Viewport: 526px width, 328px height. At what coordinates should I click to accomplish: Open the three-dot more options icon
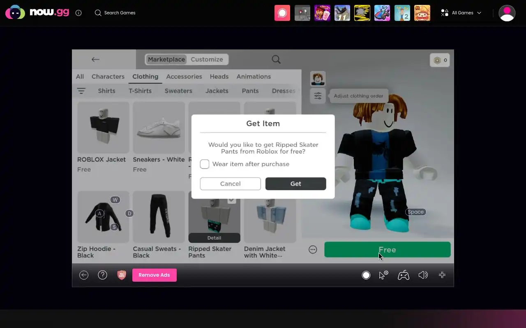coord(313,250)
